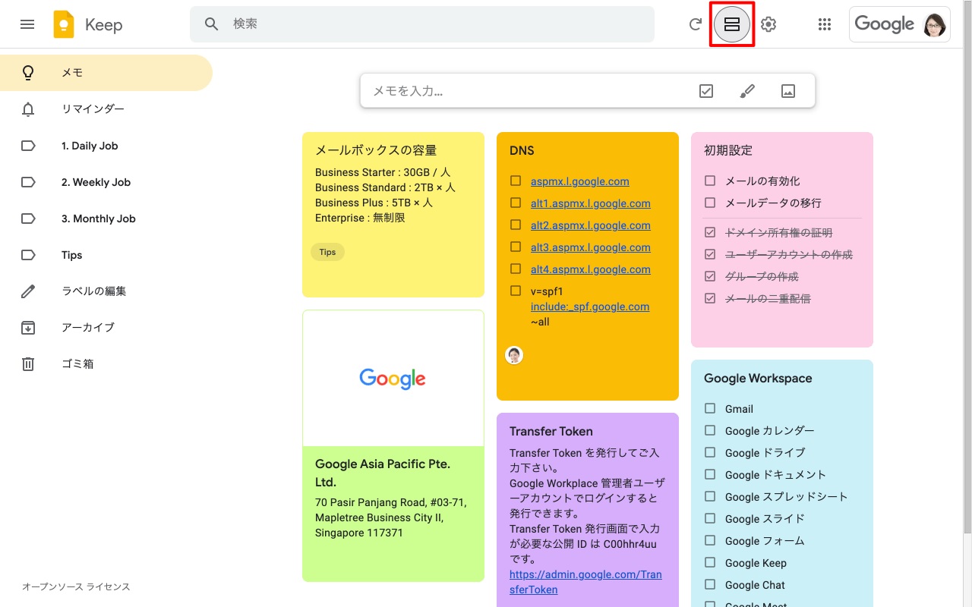Viewport: 972px width, 607px height.
Task: Open the Google account avatar
Action: tap(935, 24)
